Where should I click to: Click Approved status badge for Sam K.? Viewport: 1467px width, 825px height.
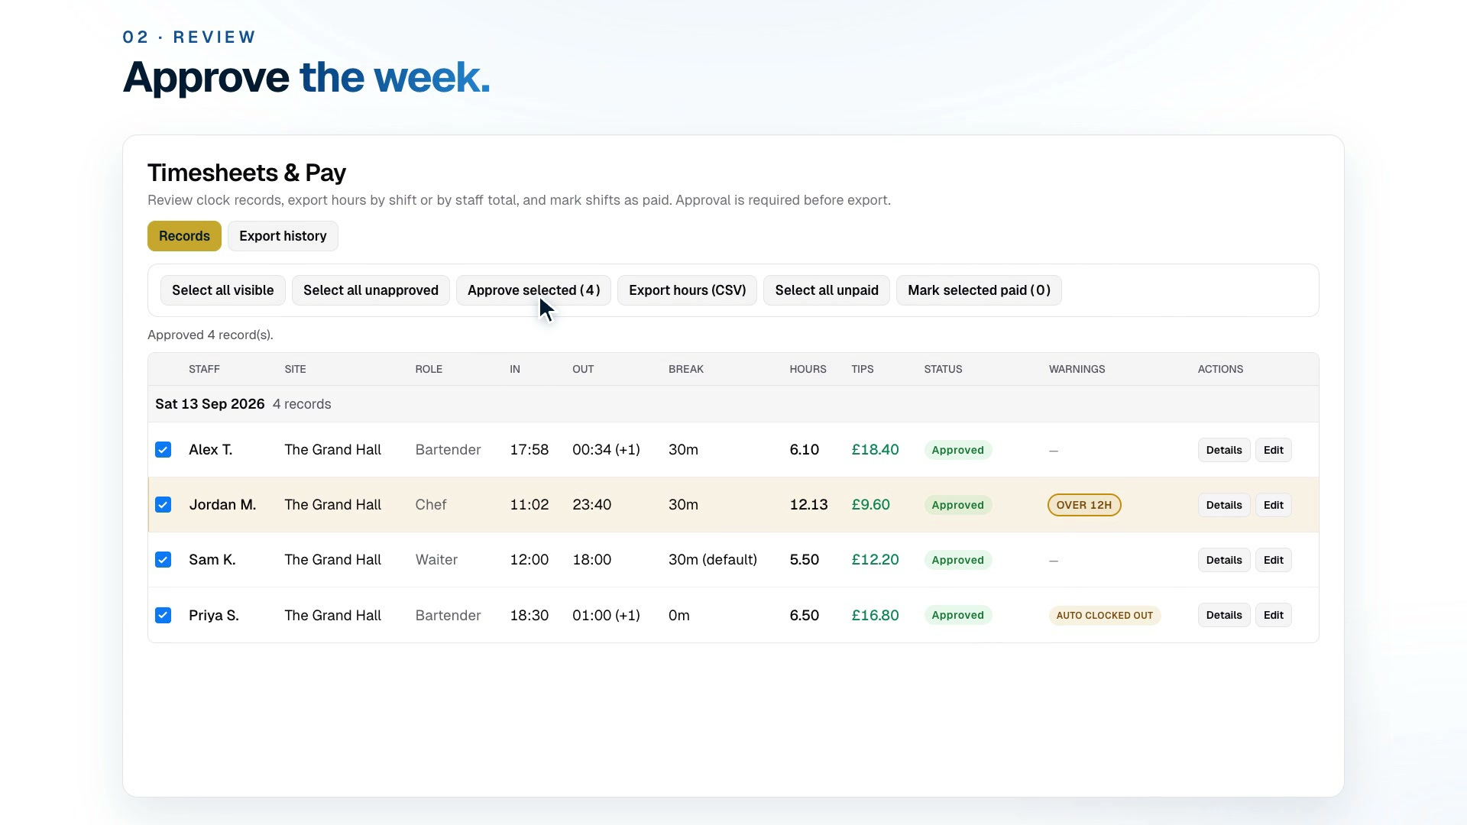[957, 560]
